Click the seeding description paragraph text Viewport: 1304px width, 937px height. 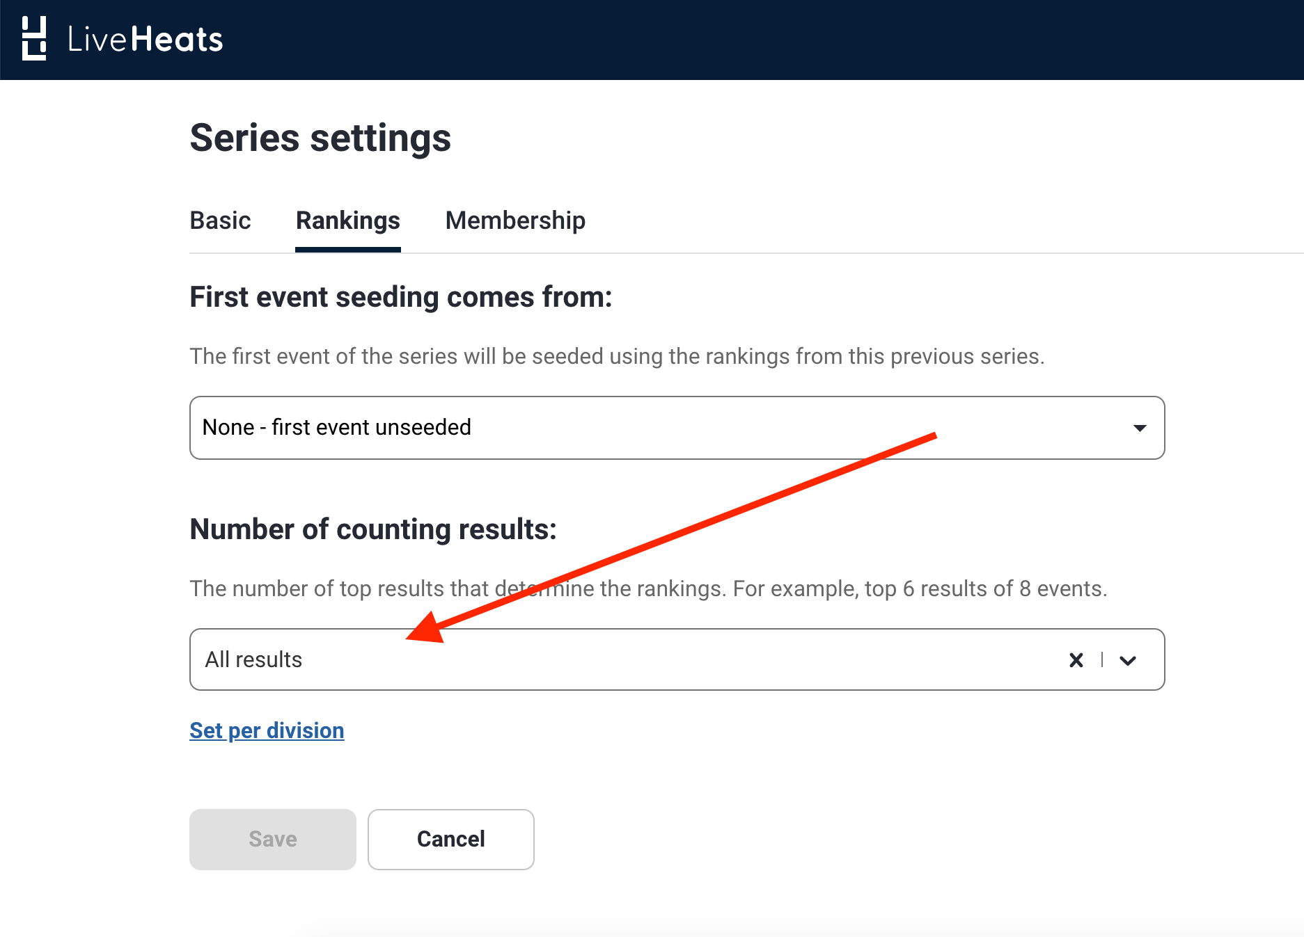point(617,356)
